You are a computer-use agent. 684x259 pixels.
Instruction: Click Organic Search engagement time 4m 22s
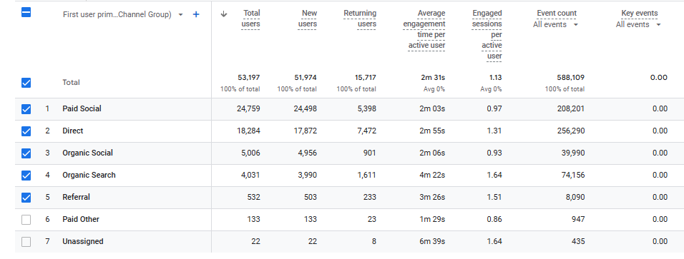[433, 175]
